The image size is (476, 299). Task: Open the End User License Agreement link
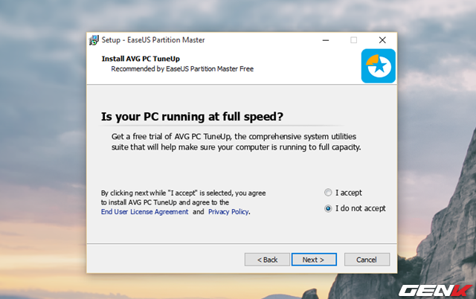144,211
